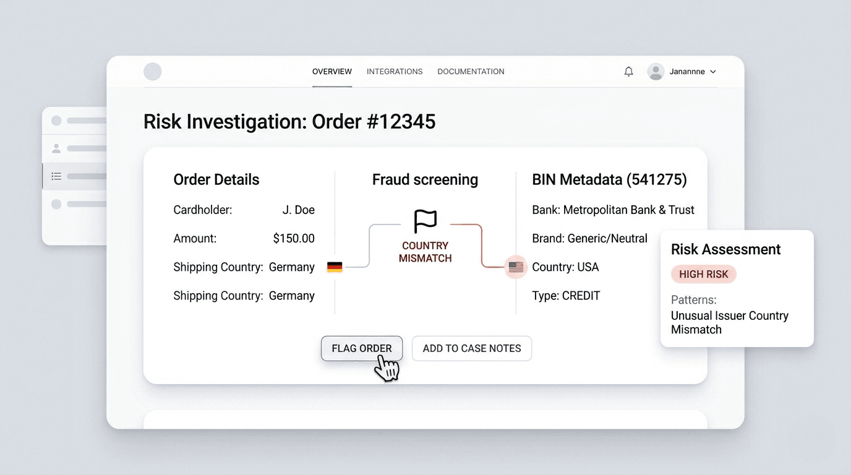Select the Country Mismatch label
This screenshot has width=851, height=475.
point(425,252)
